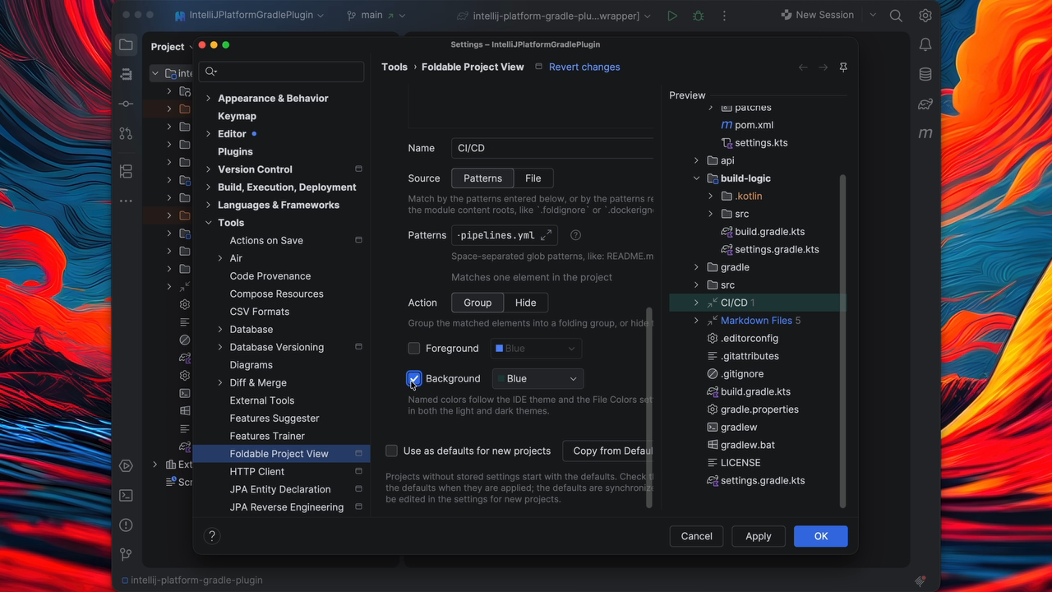Expand Version Control settings section
The height and width of the screenshot is (592, 1052).
point(209,169)
